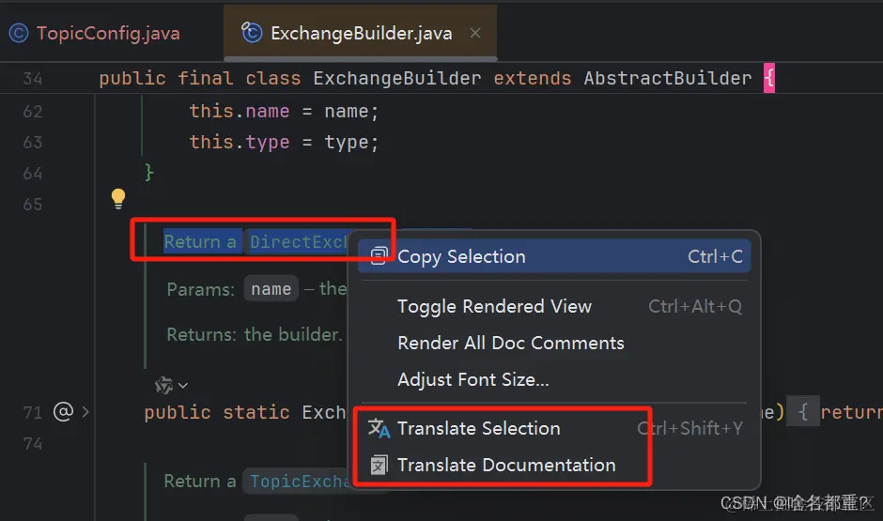Switch to the TopicConfig.java tab
883x521 pixels.
(x=95, y=33)
